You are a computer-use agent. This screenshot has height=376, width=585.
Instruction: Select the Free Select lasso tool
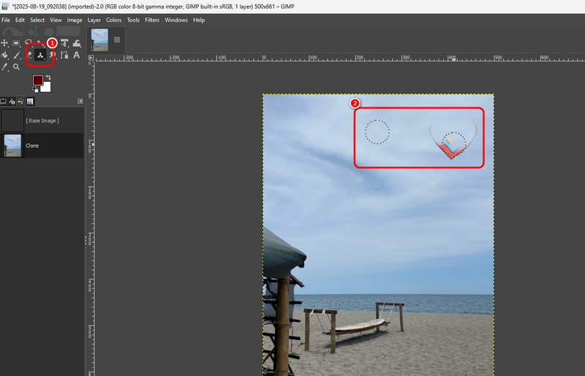coord(29,43)
